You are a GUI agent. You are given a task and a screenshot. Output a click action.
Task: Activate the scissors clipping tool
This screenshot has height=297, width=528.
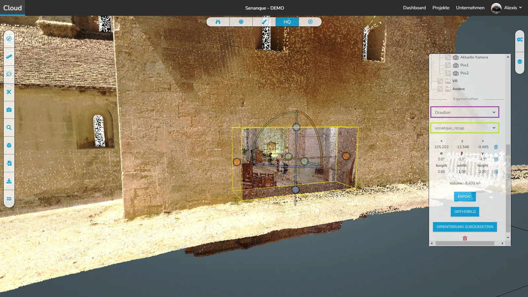coord(9,92)
